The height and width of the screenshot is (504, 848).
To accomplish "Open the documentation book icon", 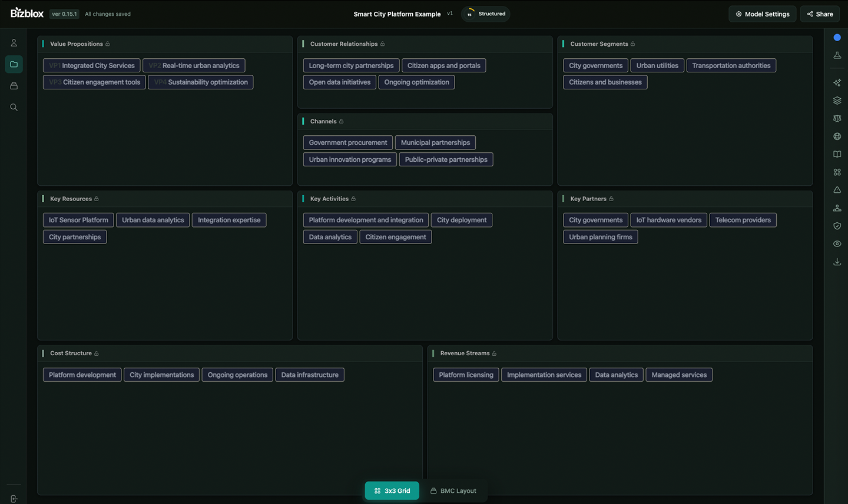I will (837, 154).
